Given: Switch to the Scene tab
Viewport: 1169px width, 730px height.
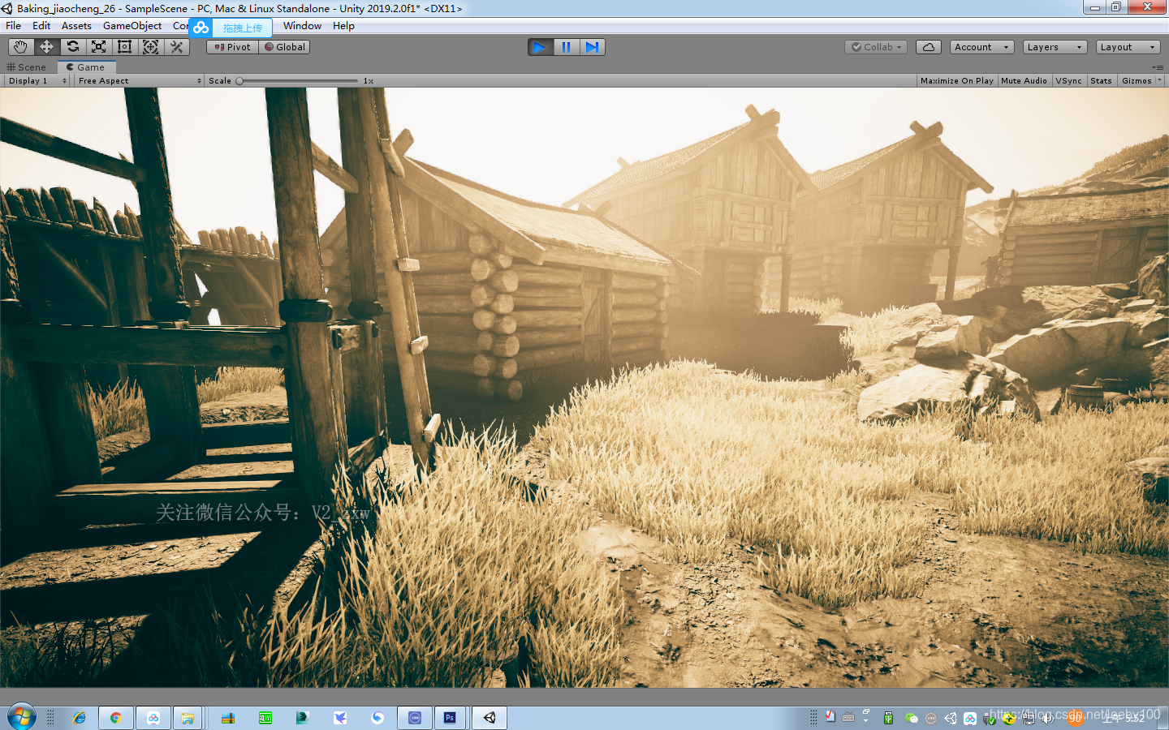Looking at the screenshot, I should click(x=27, y=67).
